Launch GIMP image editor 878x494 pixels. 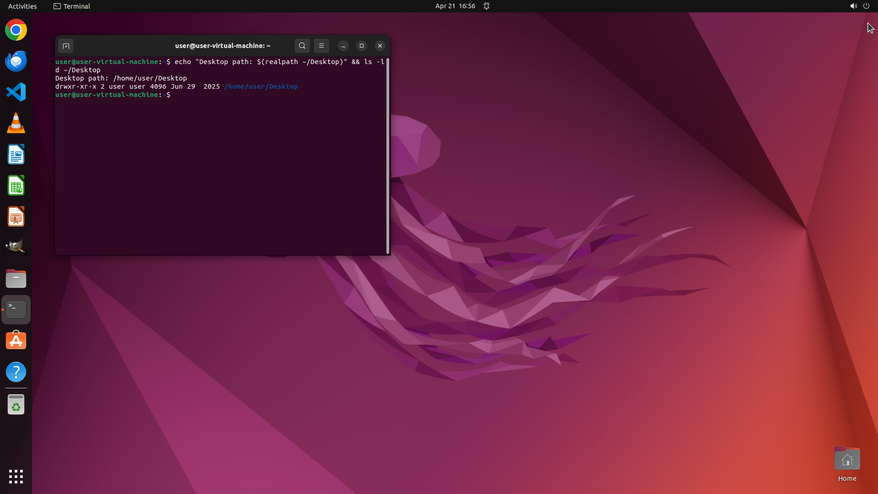click(x=16, y=247)
